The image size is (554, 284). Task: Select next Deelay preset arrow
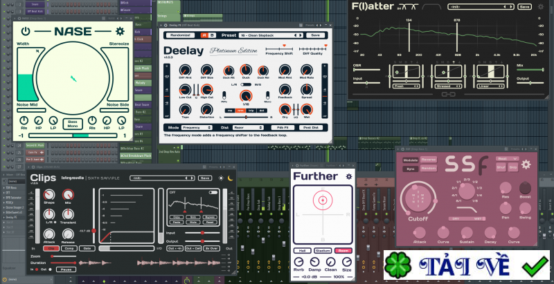(301, 35)
